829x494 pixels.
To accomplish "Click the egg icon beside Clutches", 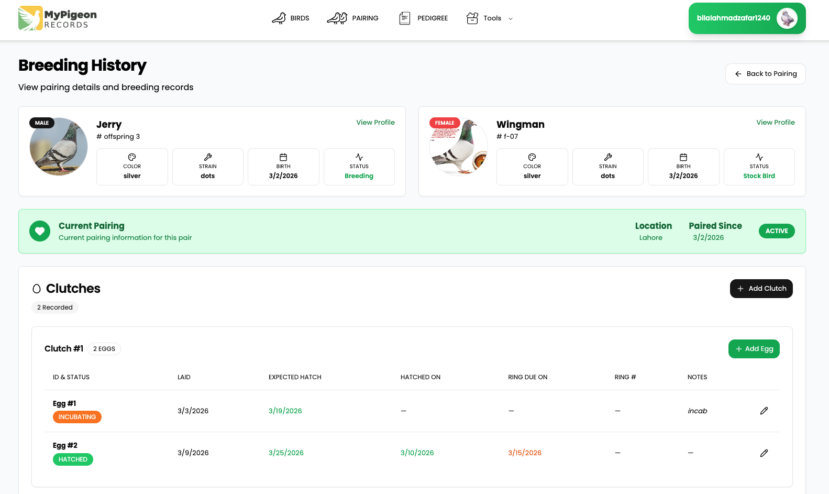I will click(x=37, y=289).
